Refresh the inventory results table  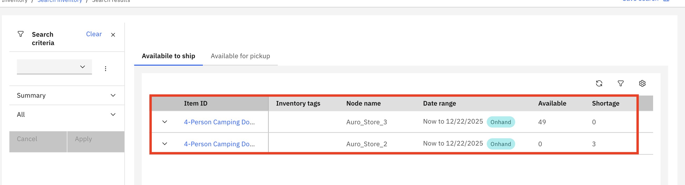point(599,83)
